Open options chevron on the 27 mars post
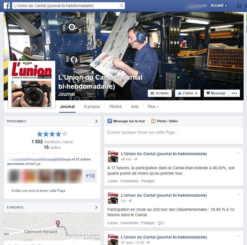The width and height of the screenshot is (247, 245). coord(239,236)
